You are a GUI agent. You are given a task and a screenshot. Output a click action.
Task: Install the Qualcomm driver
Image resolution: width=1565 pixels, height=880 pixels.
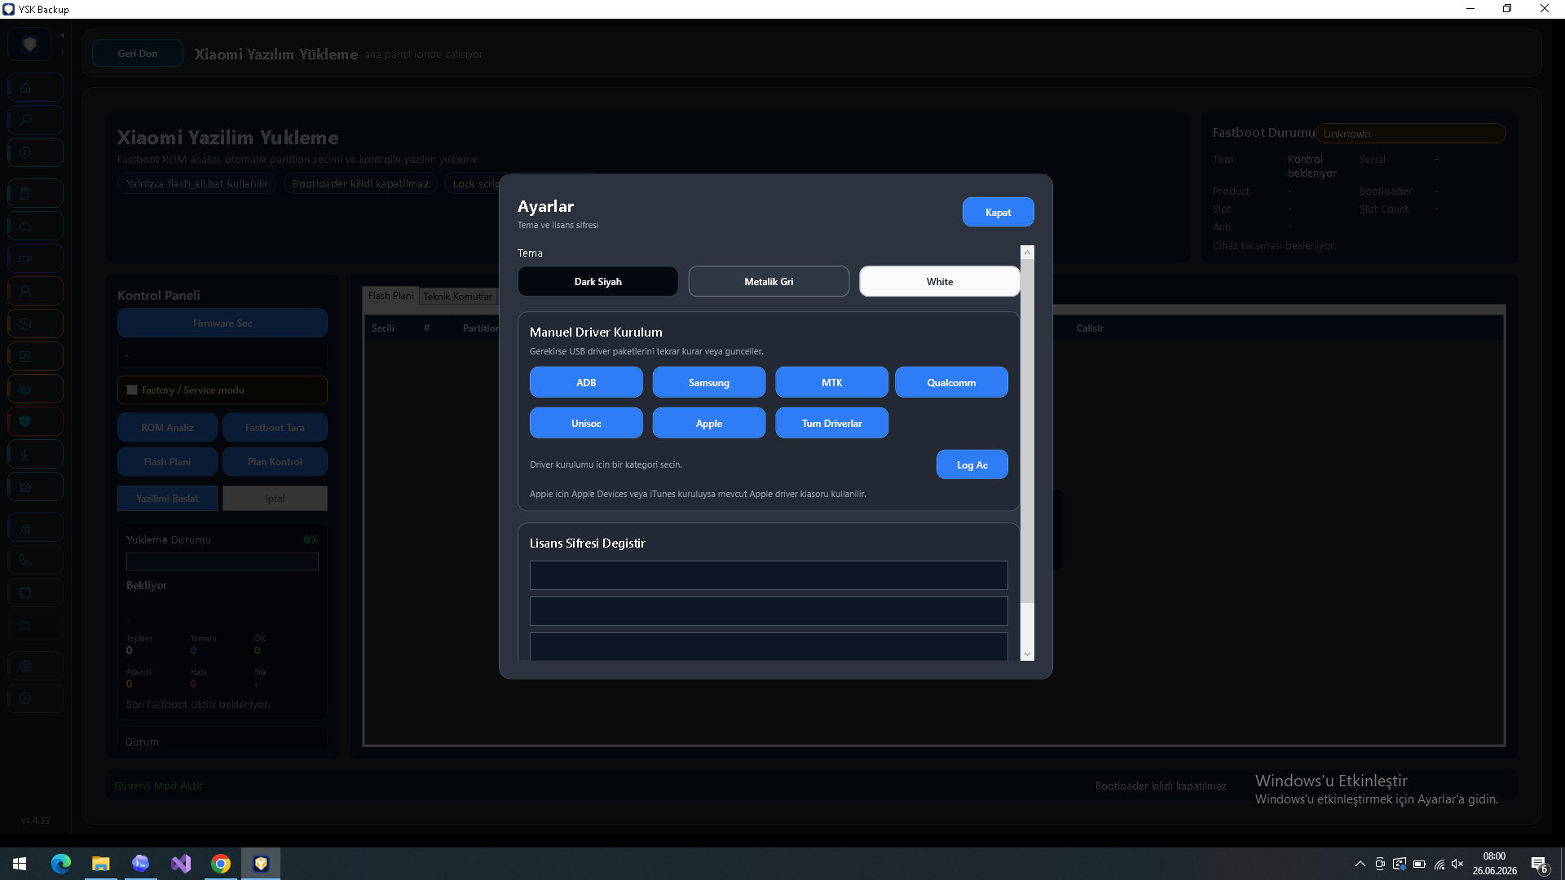click(951, 382)
